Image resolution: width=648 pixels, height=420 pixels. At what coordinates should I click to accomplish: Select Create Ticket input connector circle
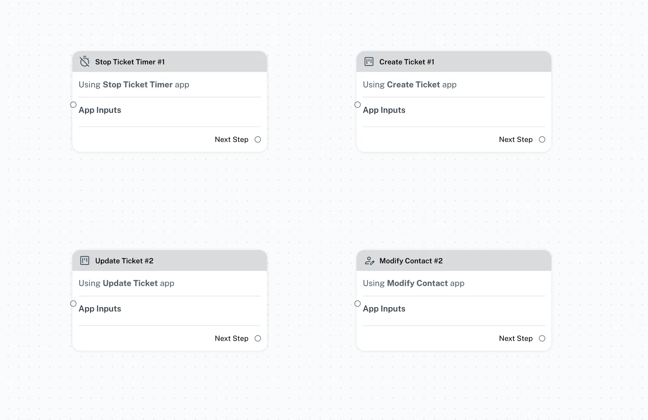(358, 105)
